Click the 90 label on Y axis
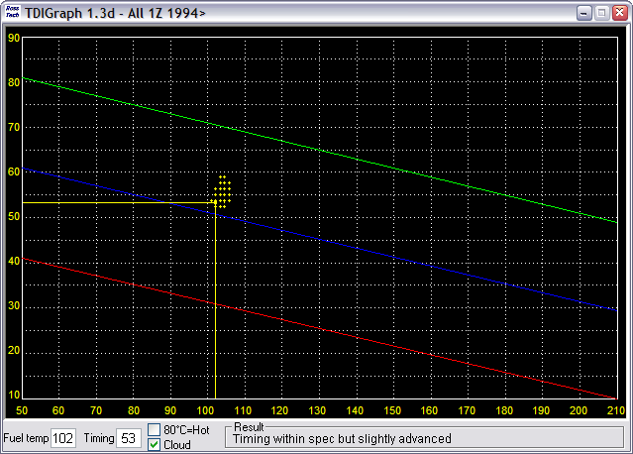Image resolution: width=633 pixels, height=454 pixels. [x=13, y=39]
